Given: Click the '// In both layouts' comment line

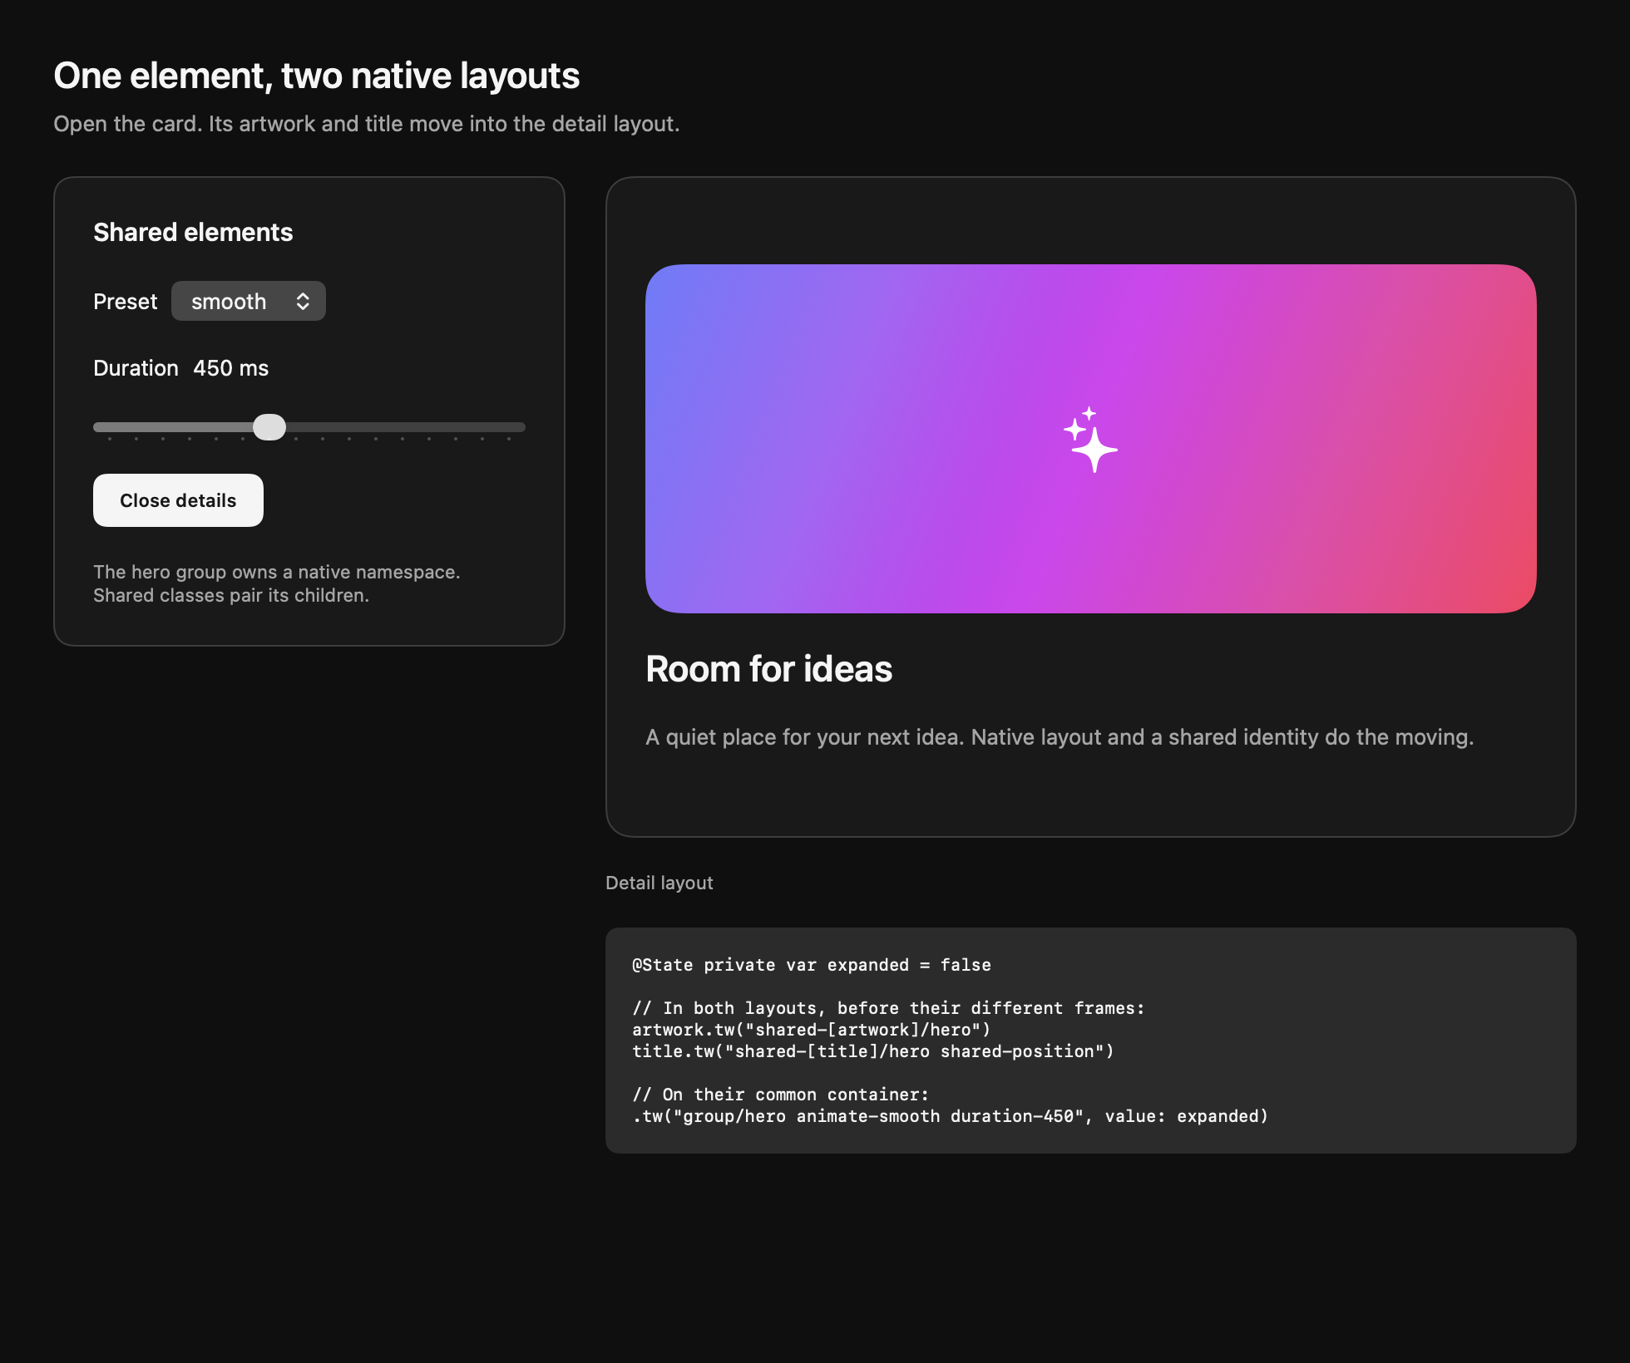Looking at the screenshot, I should coord(888,1008).
